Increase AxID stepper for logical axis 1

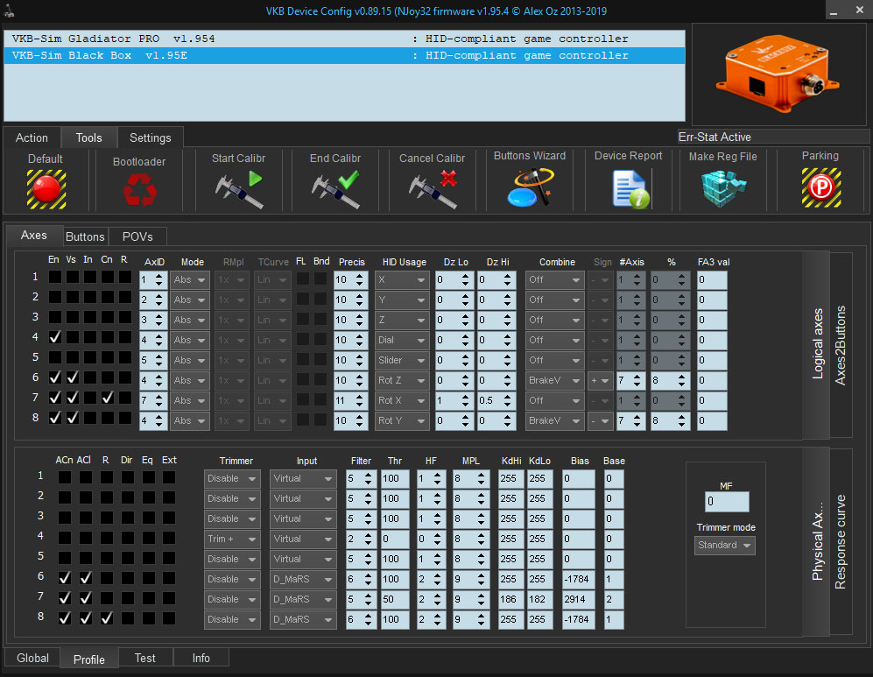[159, 276]
